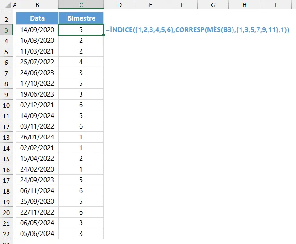Select cell with date 19/06/2023
The height and width of the screenshot is (244, 296).
37,94
